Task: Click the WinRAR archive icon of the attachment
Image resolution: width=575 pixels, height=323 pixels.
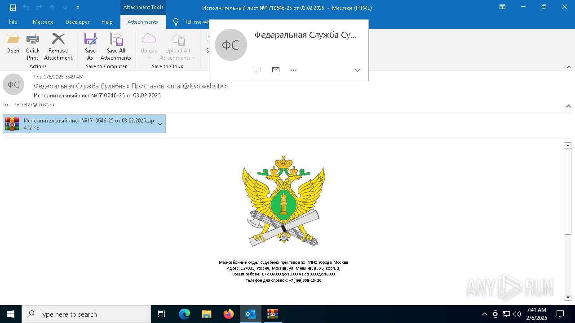Action: [x=12, y=124]
